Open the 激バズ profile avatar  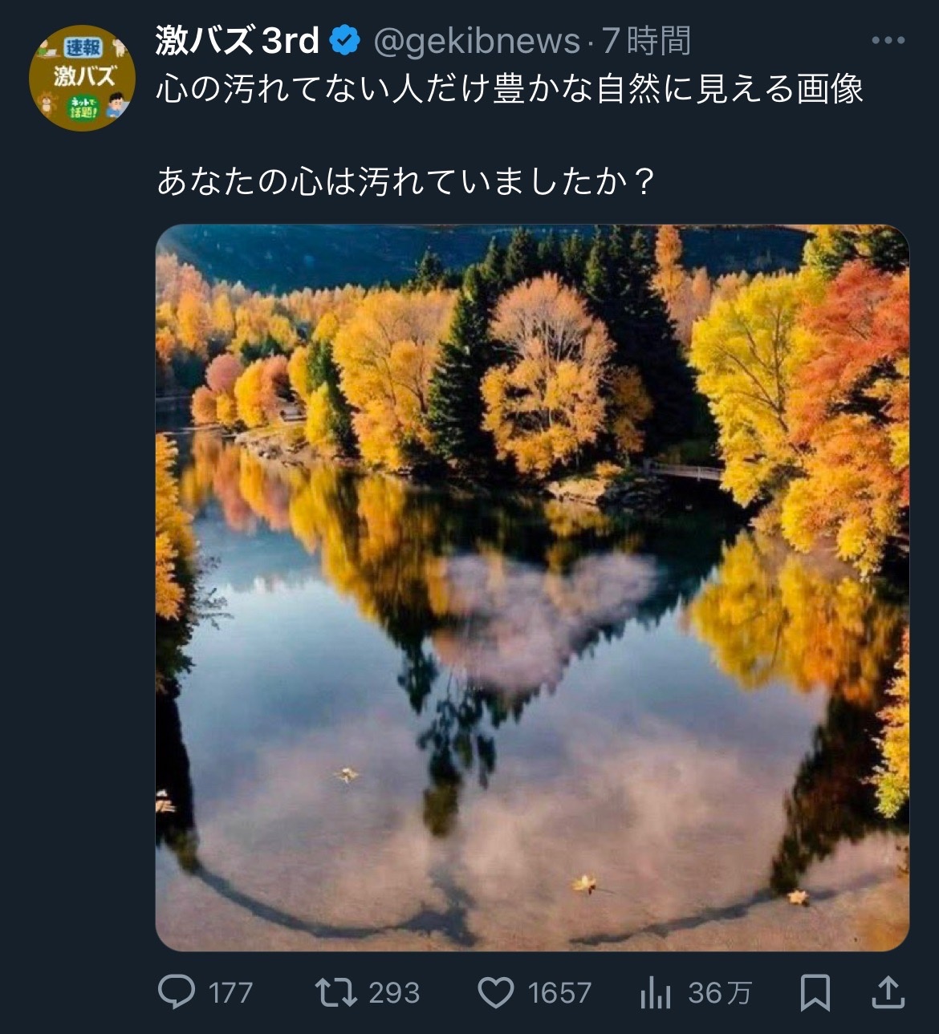coord(80,79)
